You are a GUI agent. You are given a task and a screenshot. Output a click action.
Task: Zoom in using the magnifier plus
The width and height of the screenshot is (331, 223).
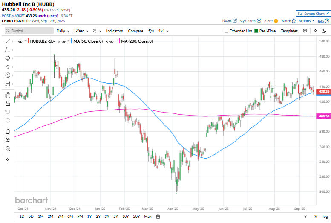pyautogui.click(x=8, y=140)
